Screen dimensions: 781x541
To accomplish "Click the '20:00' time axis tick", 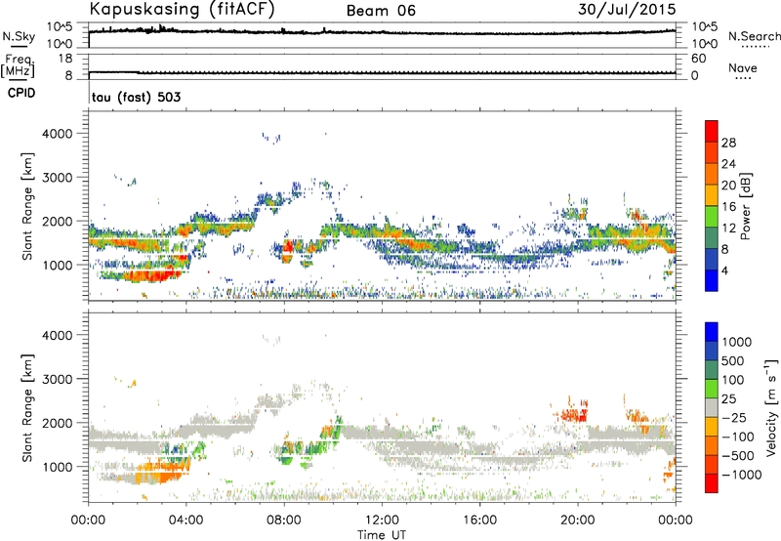I will pyautogui.click(x=578, y=520).
